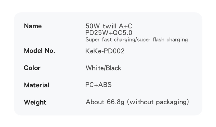This screenshot has width=216, height=127.
Task: Click the Weight label
Action: pos(35,102)
